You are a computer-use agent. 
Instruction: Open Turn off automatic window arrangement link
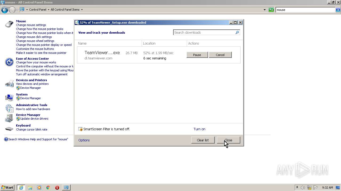click(42, 74)
